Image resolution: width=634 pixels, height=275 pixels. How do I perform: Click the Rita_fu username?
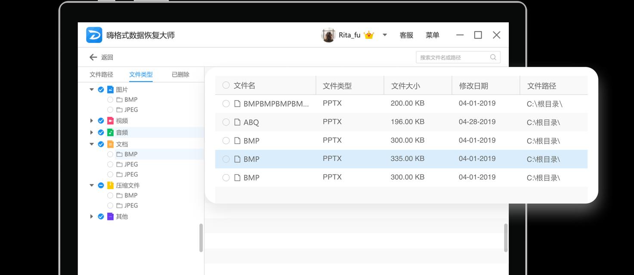point(349,35)
